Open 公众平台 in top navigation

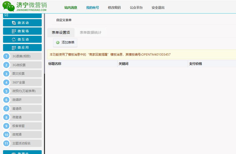click(x=136, y=8)
